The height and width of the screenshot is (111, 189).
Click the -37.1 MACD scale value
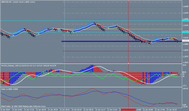click(184, 86)
